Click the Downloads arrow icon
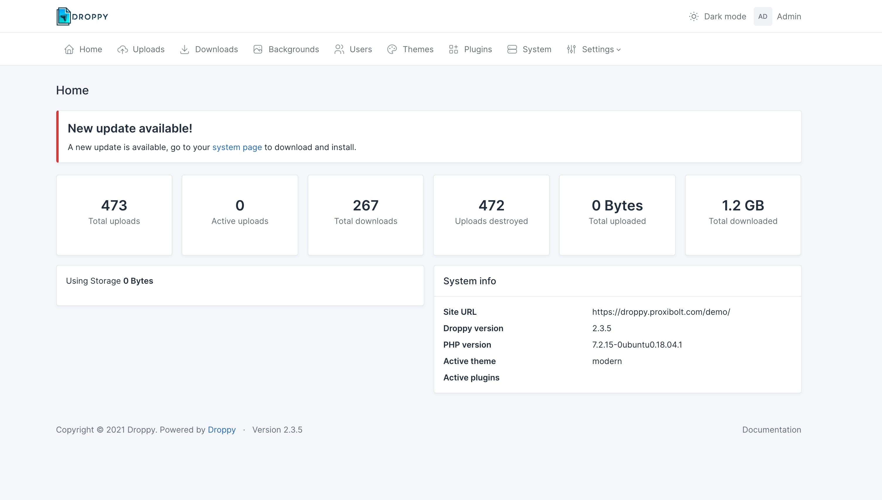882x500 pixels. (x=185, y=50)
